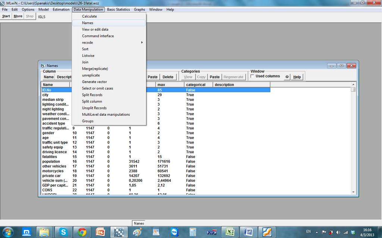Open MultiLevel data manipulations entry
The width and height of the screenshot is (382, 238).
tap(109, 115)
